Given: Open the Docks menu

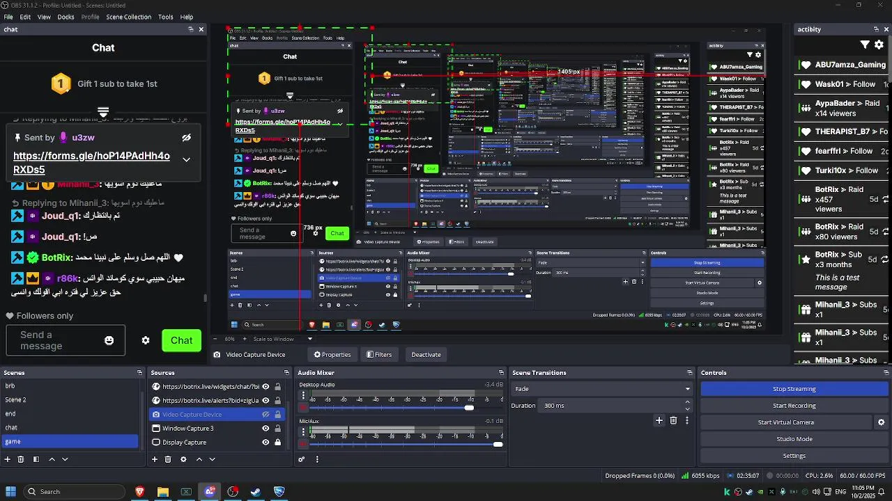Looking at the screenshot, I should (x=66, y=17).
